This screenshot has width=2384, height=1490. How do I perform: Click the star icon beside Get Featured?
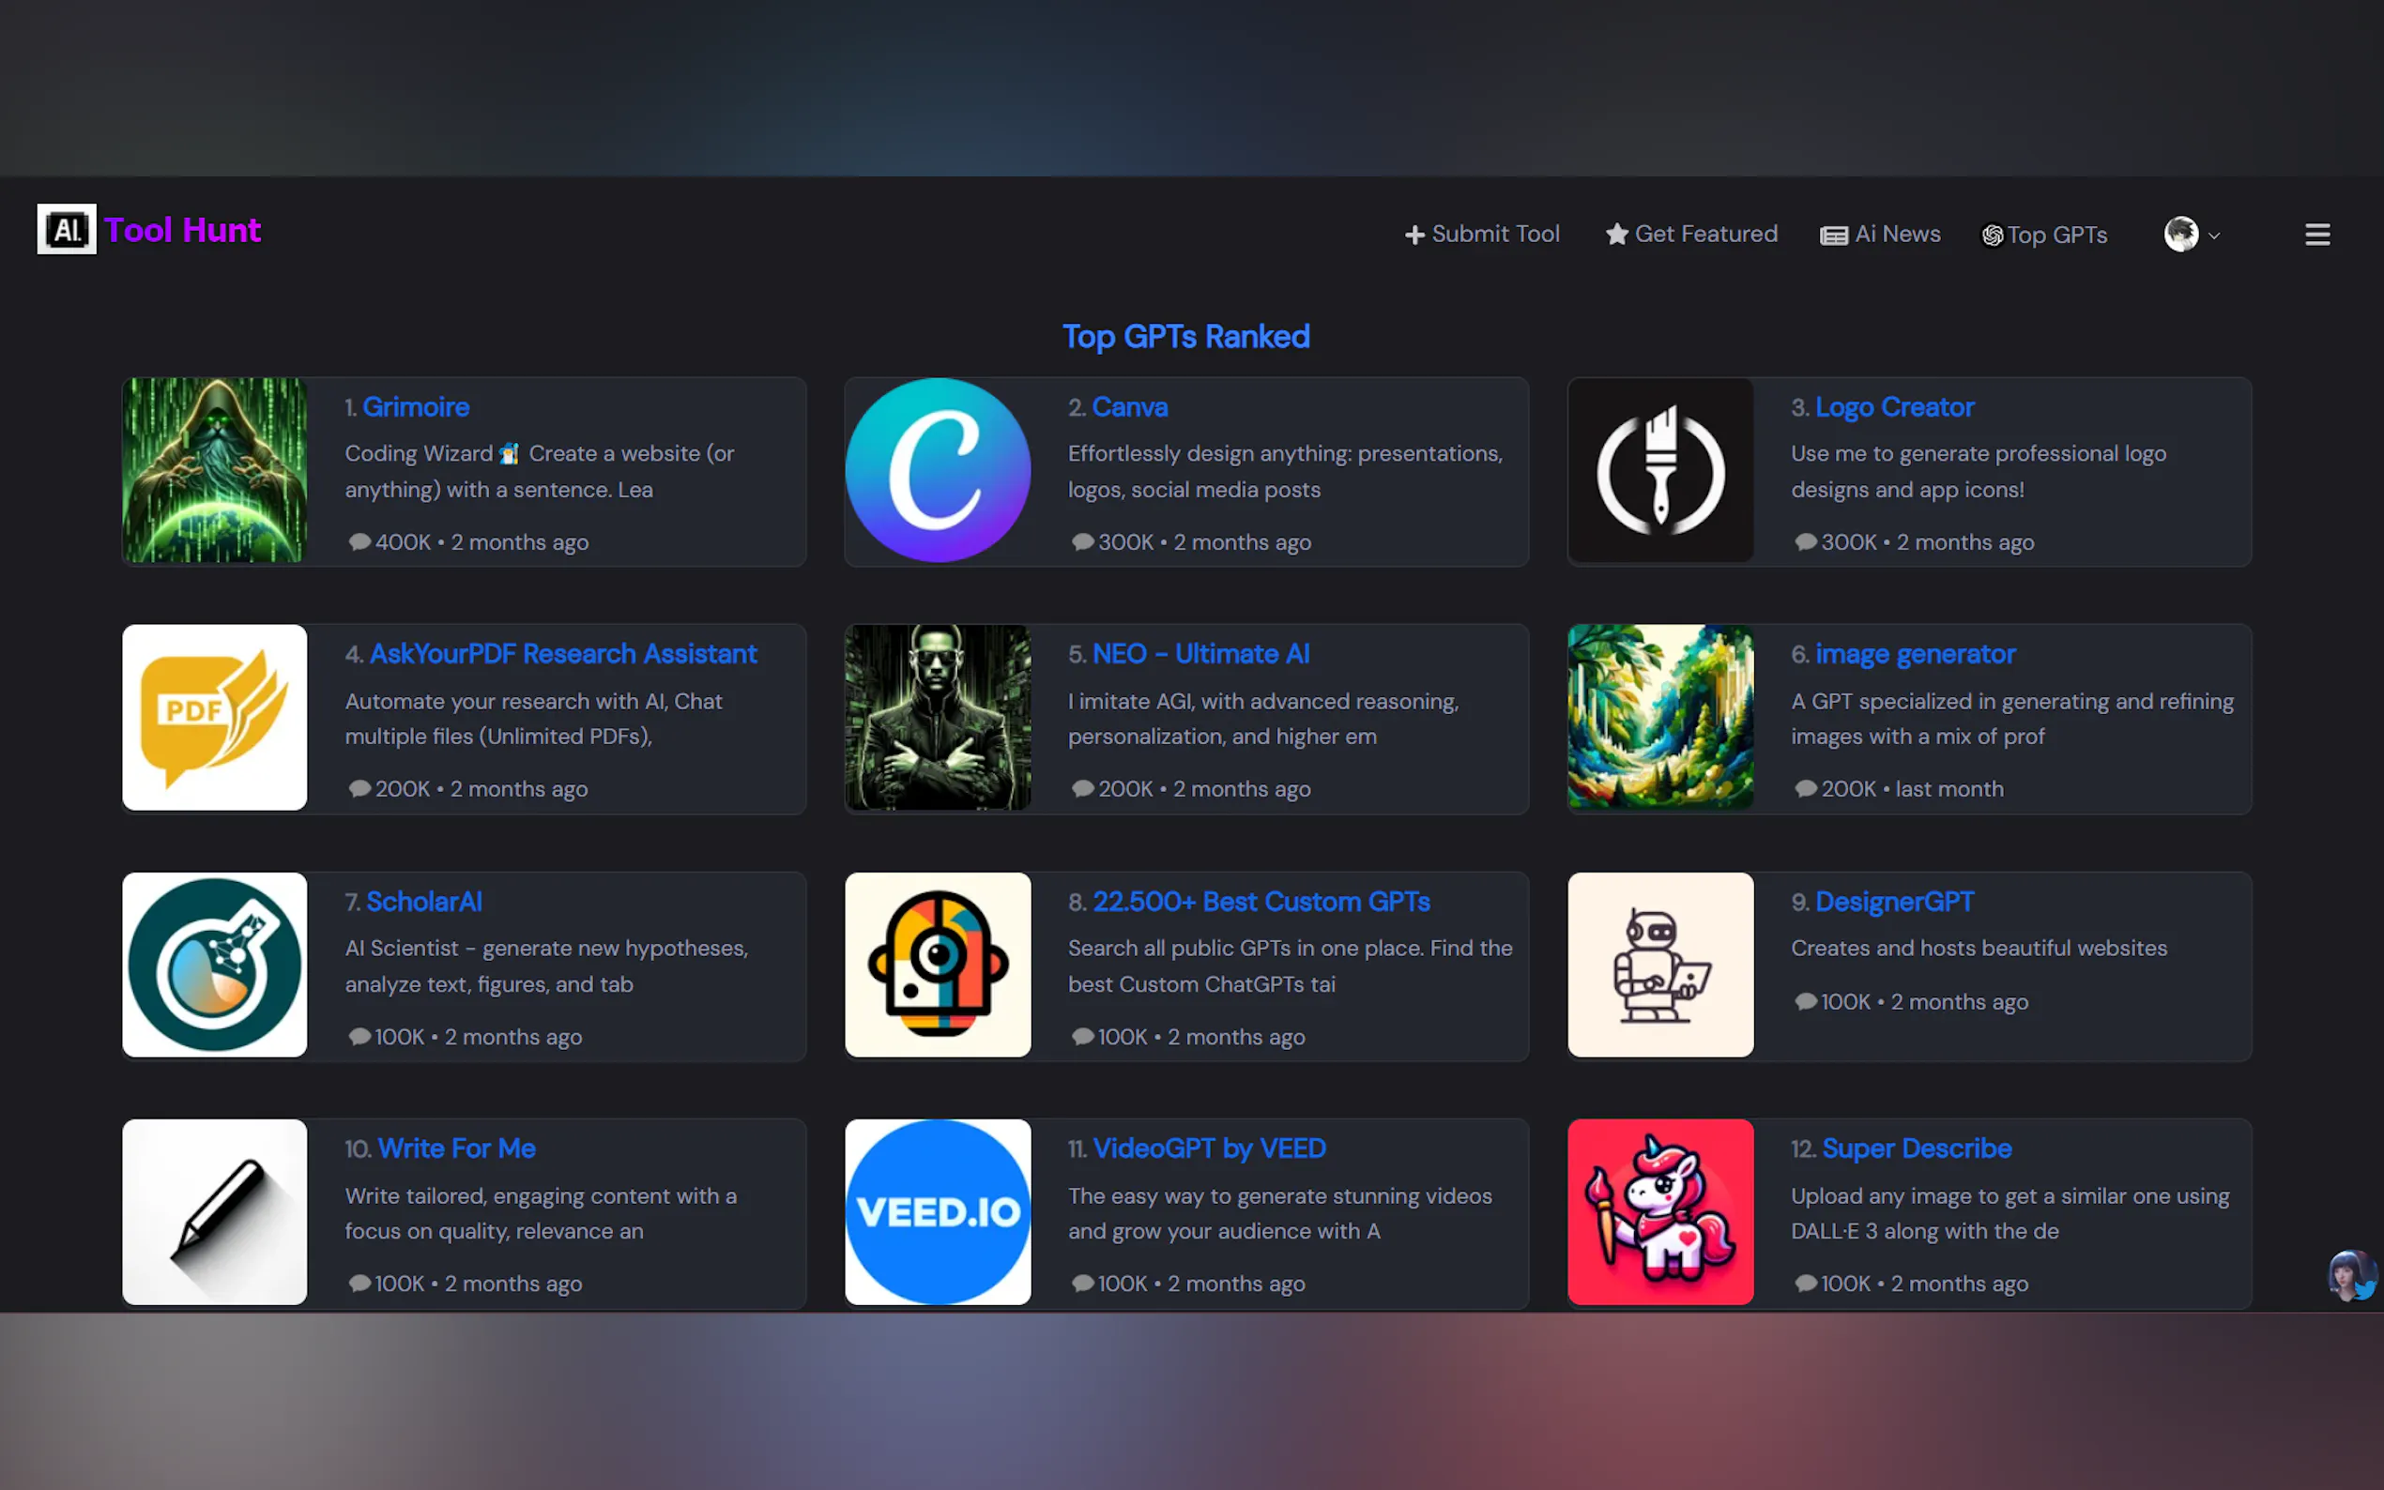[x=1616, y=234]
